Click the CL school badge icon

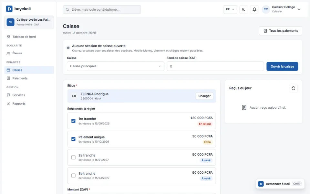(x=10, y=22)
